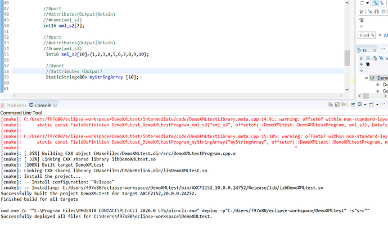Click the black hash grid icon in the Outline
Image resolution: width=388 pixels, height=225 pixels.
(x=368, y=65)
